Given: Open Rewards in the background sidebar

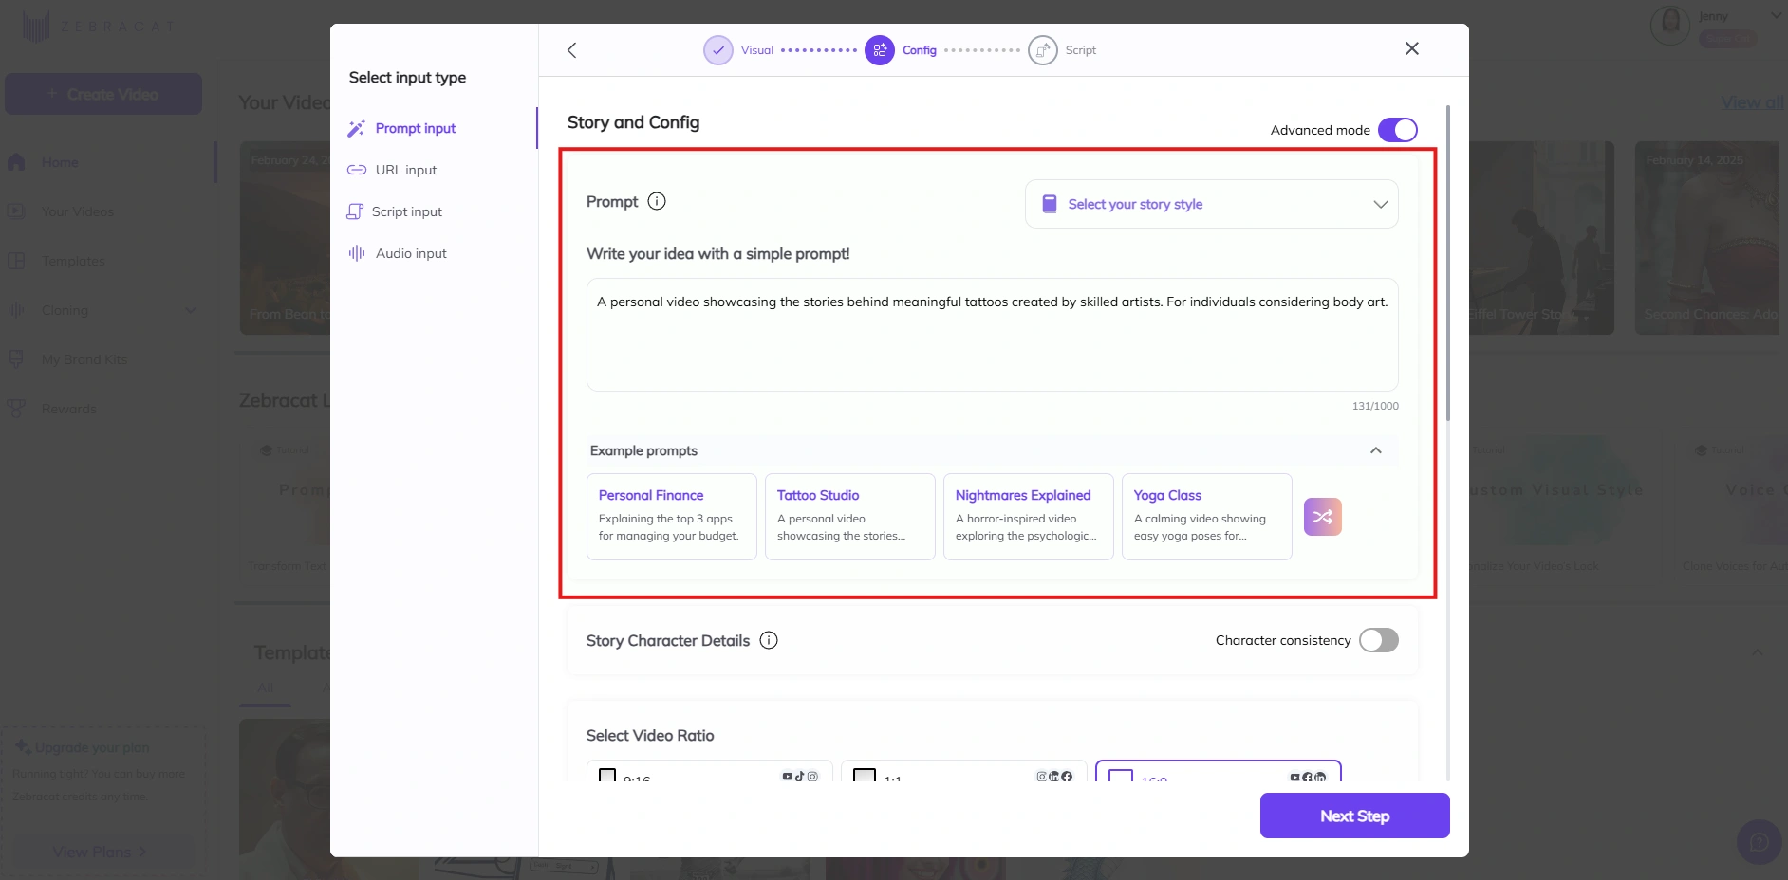Looking at the screenshot, I should click(x=69, y=409).
